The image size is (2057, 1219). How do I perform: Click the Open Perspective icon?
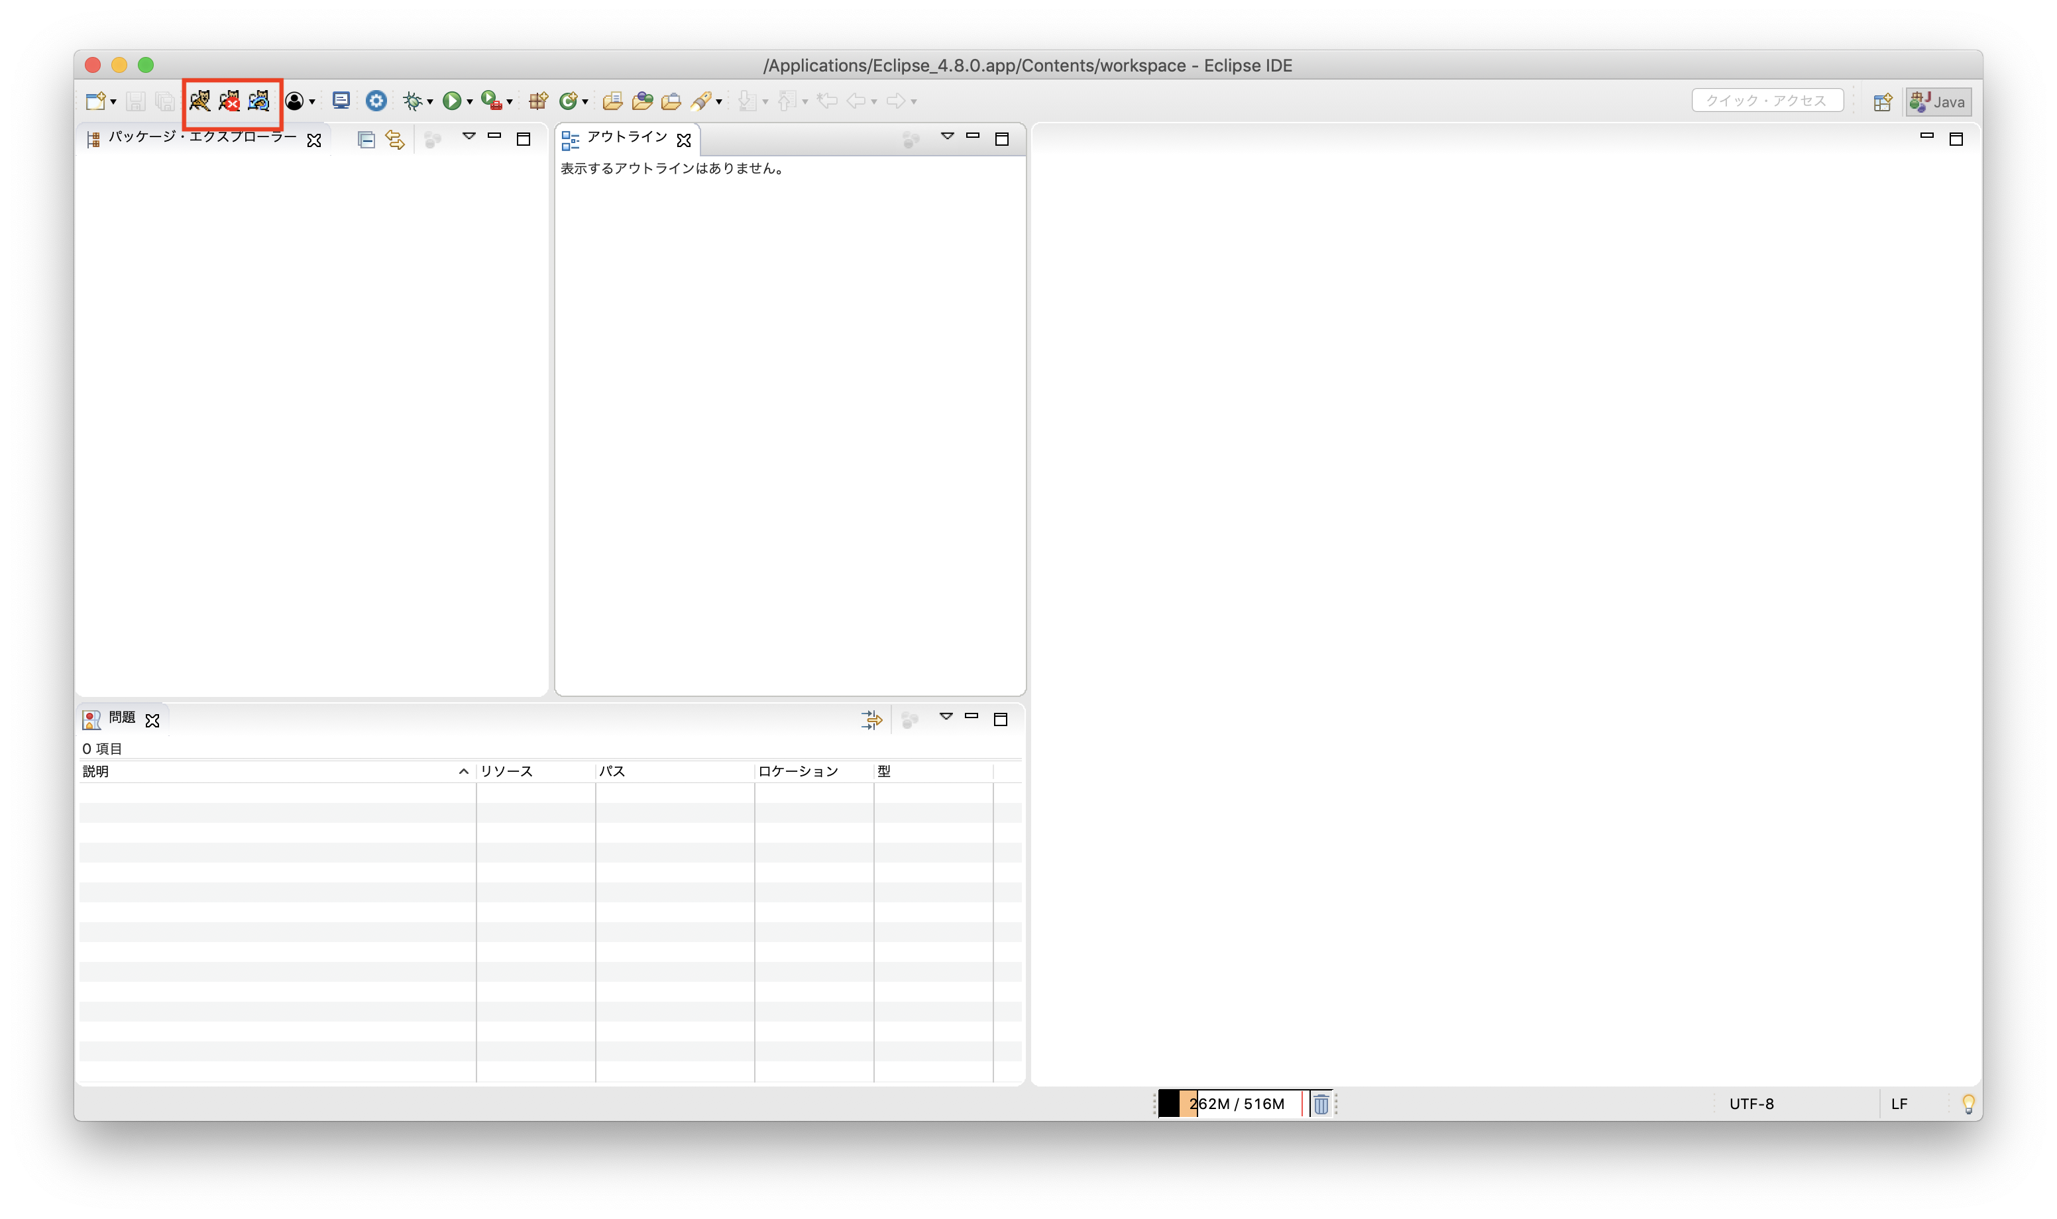(x=1882, y=102)
